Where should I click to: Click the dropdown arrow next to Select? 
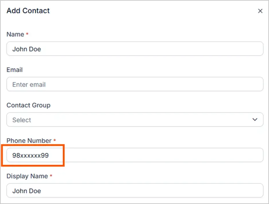pyautogui.click(x=255, y=120)
